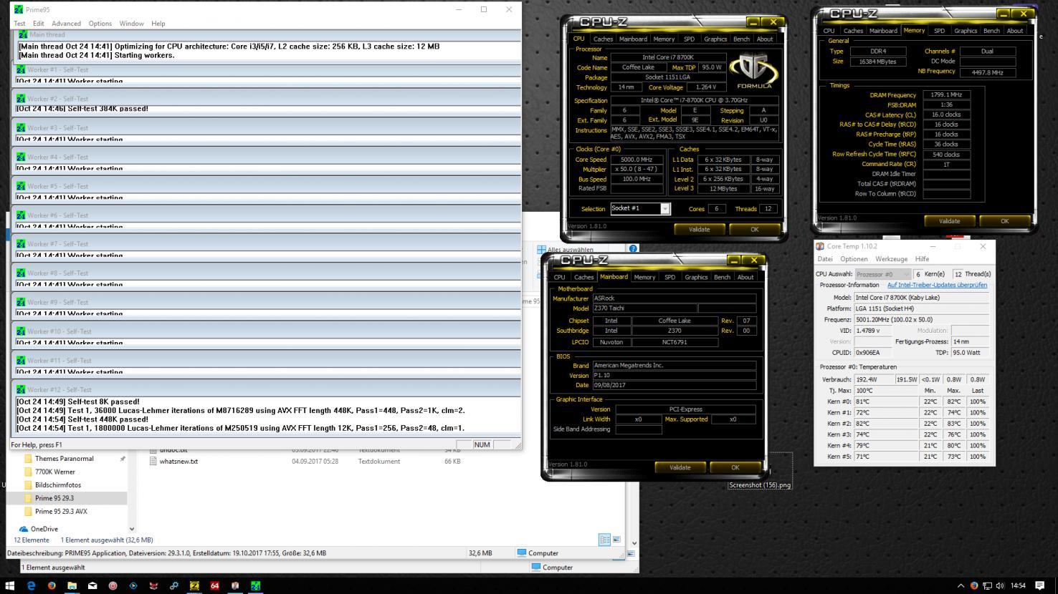Open Core Temp Optionen menu
The height and width of the screenshot is (594, 1058).
coord(854,259)
